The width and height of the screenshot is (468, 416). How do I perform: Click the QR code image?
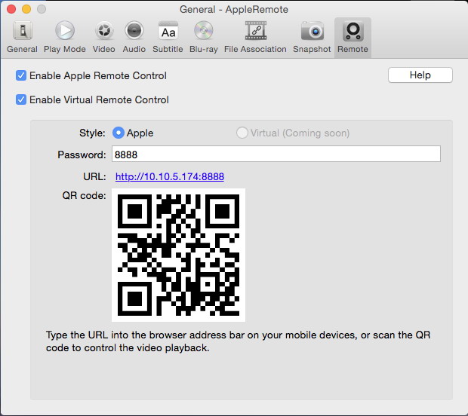point(178,255)
